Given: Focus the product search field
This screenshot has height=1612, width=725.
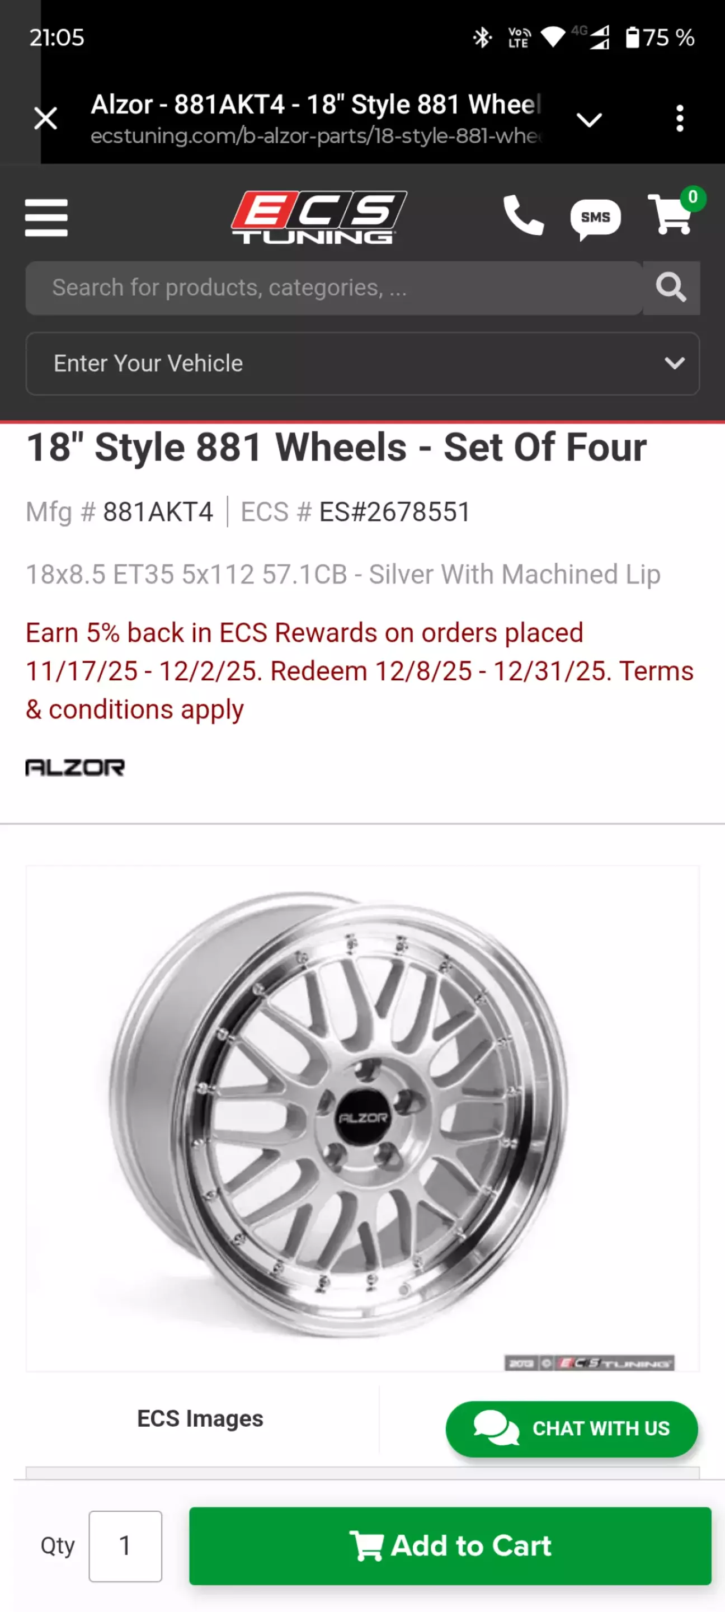Looking at the screenshot, I should pos(334,288).
